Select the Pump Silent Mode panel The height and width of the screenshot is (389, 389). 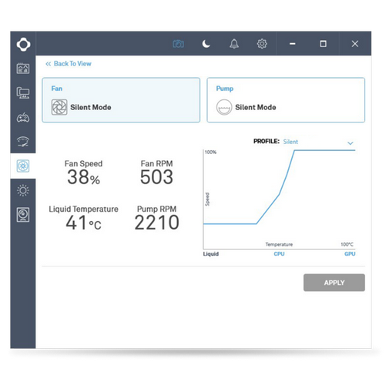tap(286, 100)
